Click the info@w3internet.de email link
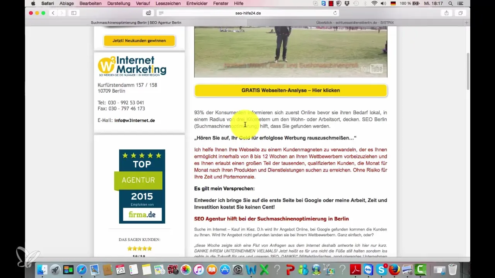Viewport: 495px width, 278px height. pyautogui.click(x=135, y=120)
